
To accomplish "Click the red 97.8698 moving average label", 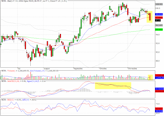I will pos(159,17).
